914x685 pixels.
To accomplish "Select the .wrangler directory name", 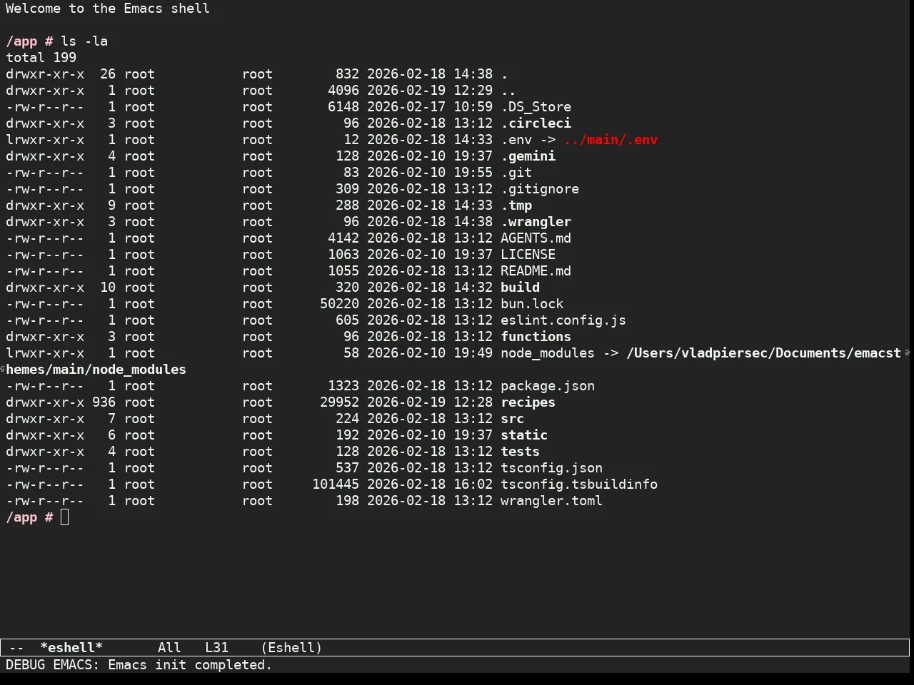I will click(x=536, y=222).
